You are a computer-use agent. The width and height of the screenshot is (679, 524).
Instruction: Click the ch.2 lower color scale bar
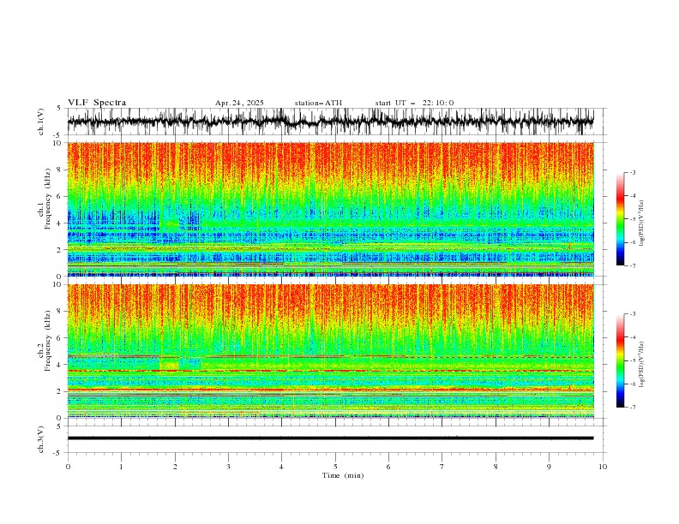(620, 360)
